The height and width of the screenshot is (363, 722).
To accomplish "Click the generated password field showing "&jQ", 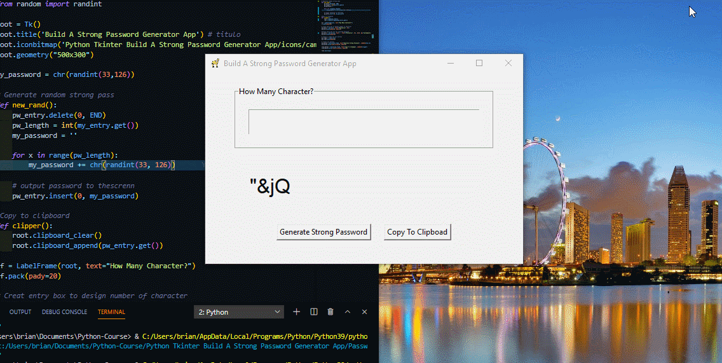I will pyautogui.click(x=364, y=186).
